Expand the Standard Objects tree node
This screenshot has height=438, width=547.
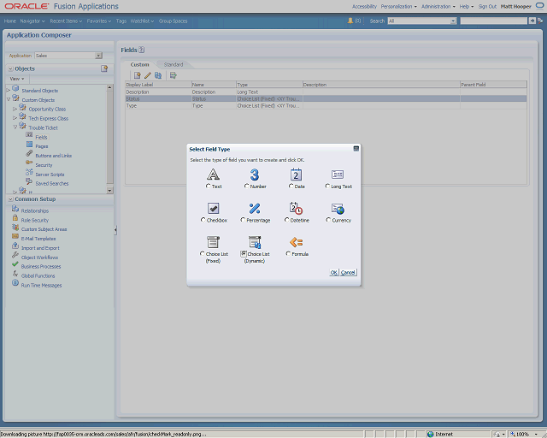click(9, 91)
